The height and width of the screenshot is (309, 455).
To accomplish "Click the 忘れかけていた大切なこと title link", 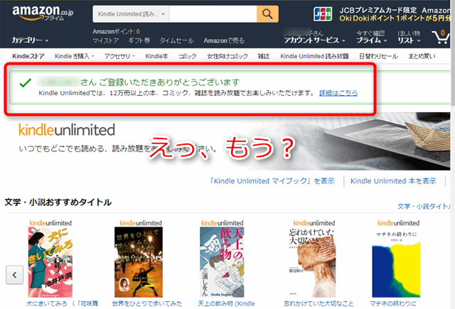I will pyautogui.click(x=318, y=303).
